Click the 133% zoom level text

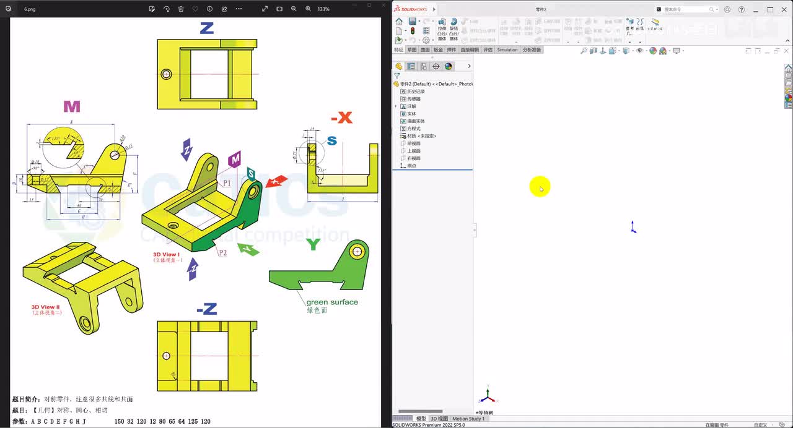click(323, 9)
